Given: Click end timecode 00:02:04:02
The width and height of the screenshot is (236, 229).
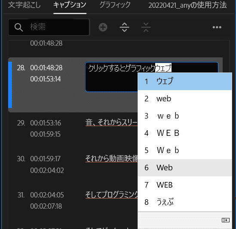Looking at the screenshot, I should pyautogui.click(x=47, y=170).
